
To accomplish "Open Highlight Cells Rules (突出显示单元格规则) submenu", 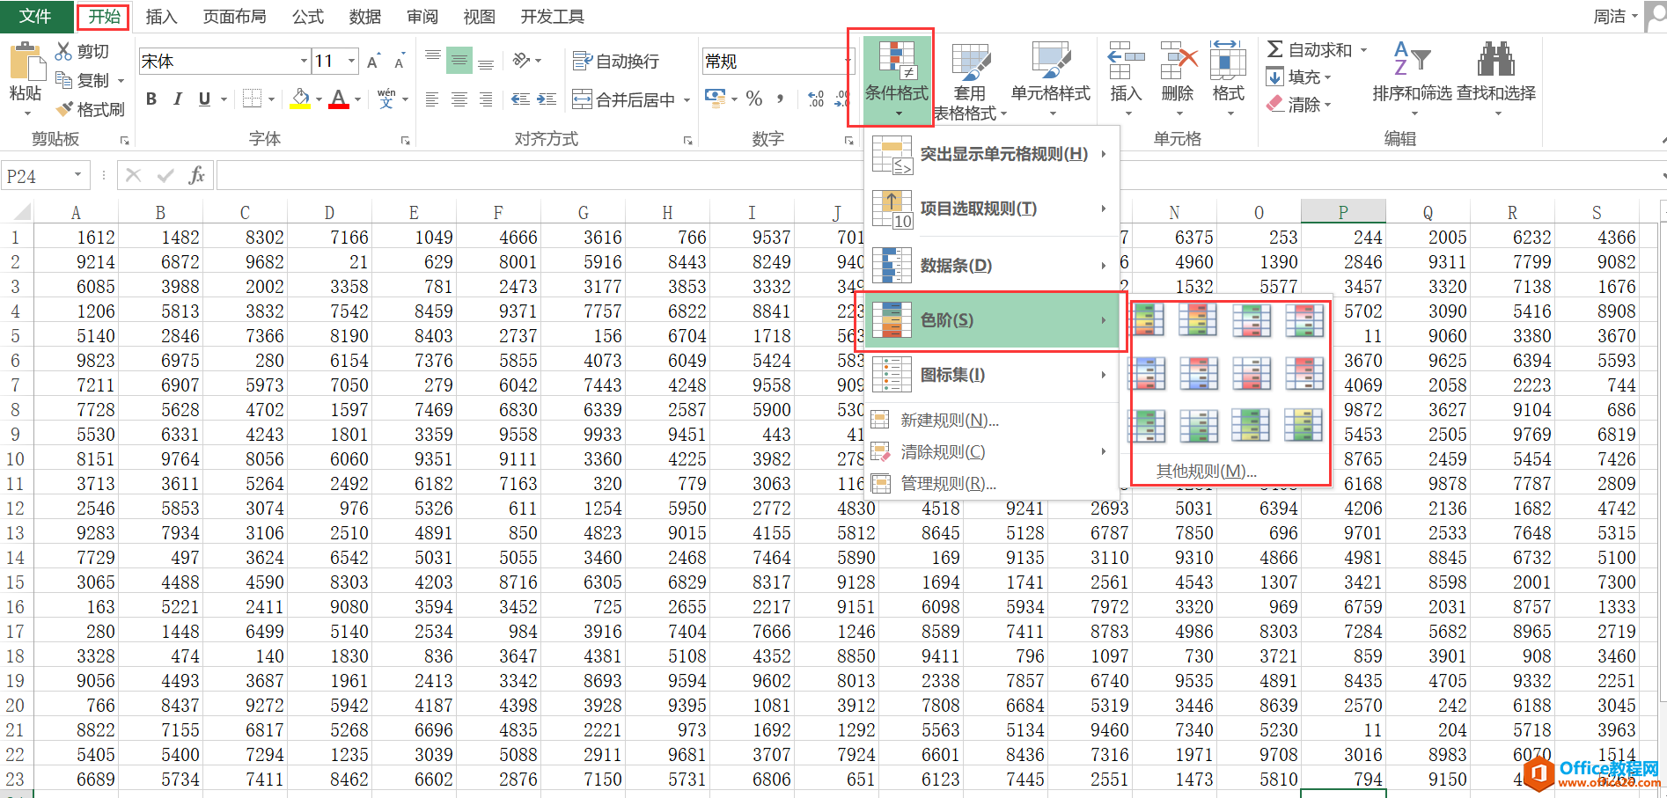I will 991,154.
